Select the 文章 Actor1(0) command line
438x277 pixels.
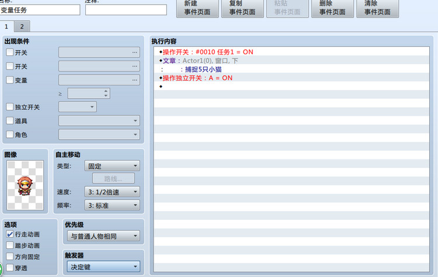pyautogui.click(x=292, y=60)
